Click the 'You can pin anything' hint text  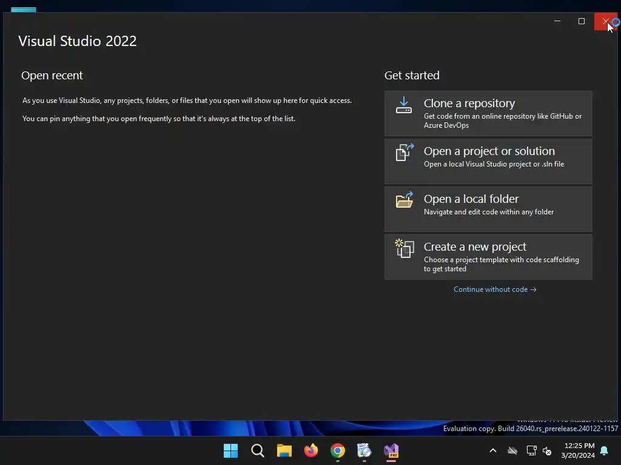(159, 119)
